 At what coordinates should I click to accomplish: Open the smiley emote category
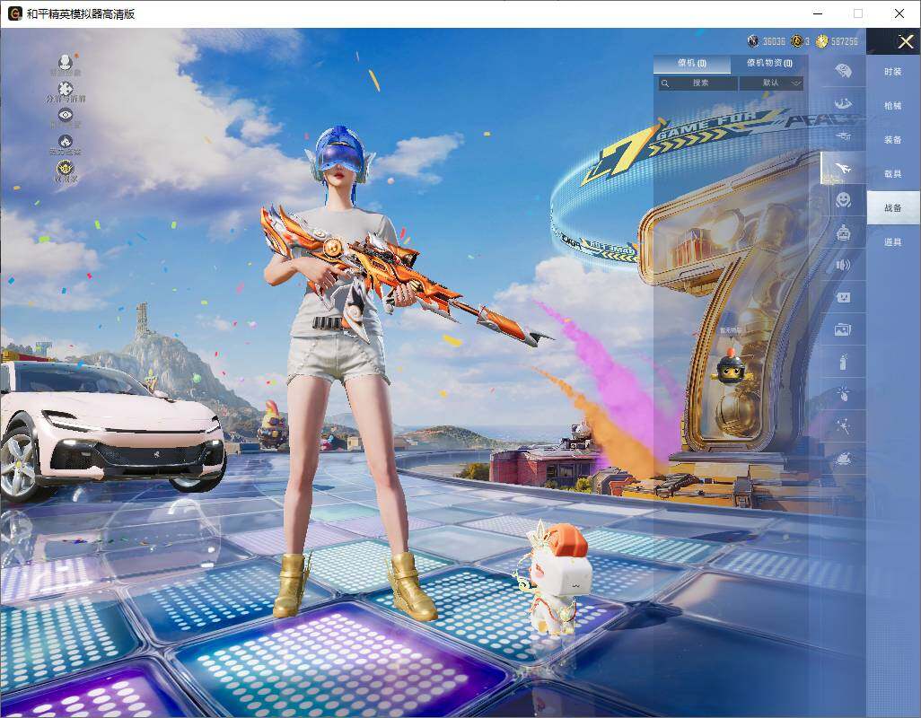(844, 200)
